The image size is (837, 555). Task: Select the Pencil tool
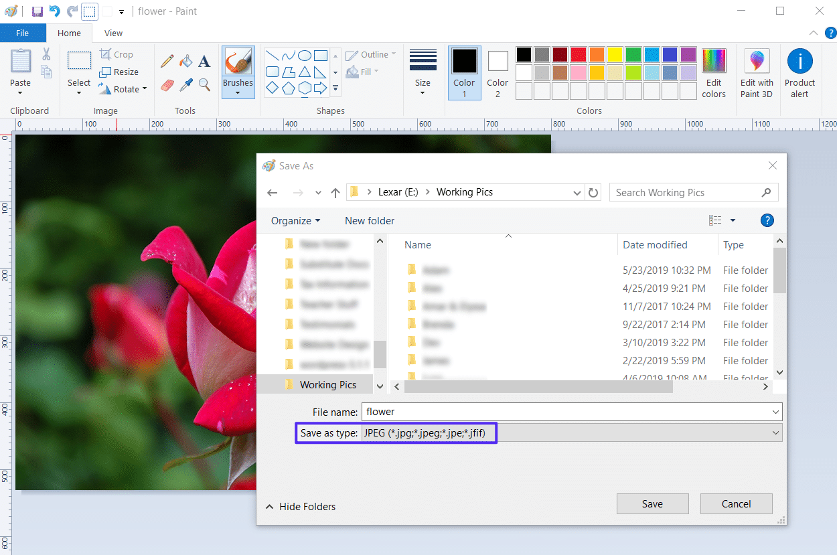tap(166, 60)
